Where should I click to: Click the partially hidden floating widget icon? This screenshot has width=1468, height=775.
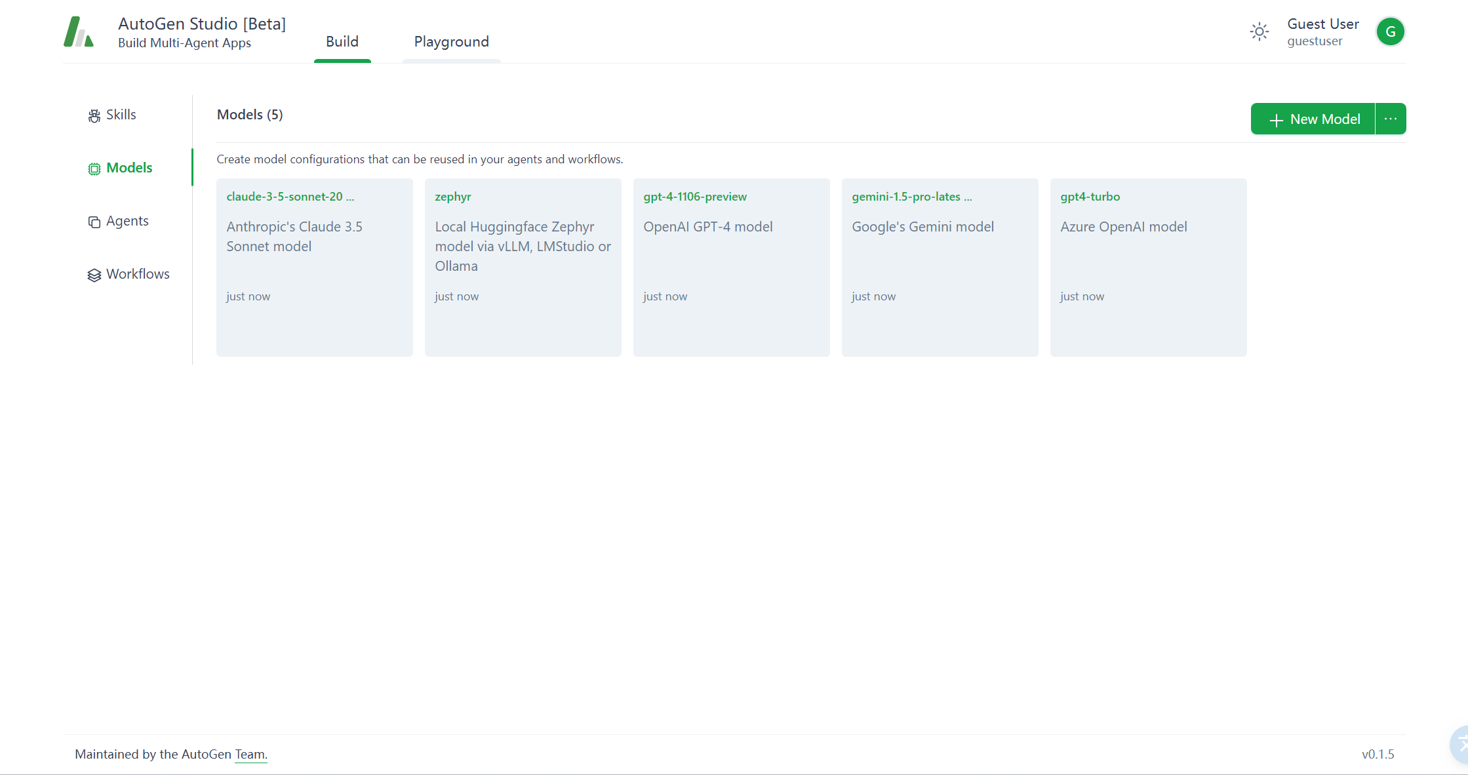(x=1459, y=745)
